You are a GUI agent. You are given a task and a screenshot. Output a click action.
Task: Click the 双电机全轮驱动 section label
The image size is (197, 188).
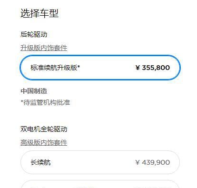(44, 129)
